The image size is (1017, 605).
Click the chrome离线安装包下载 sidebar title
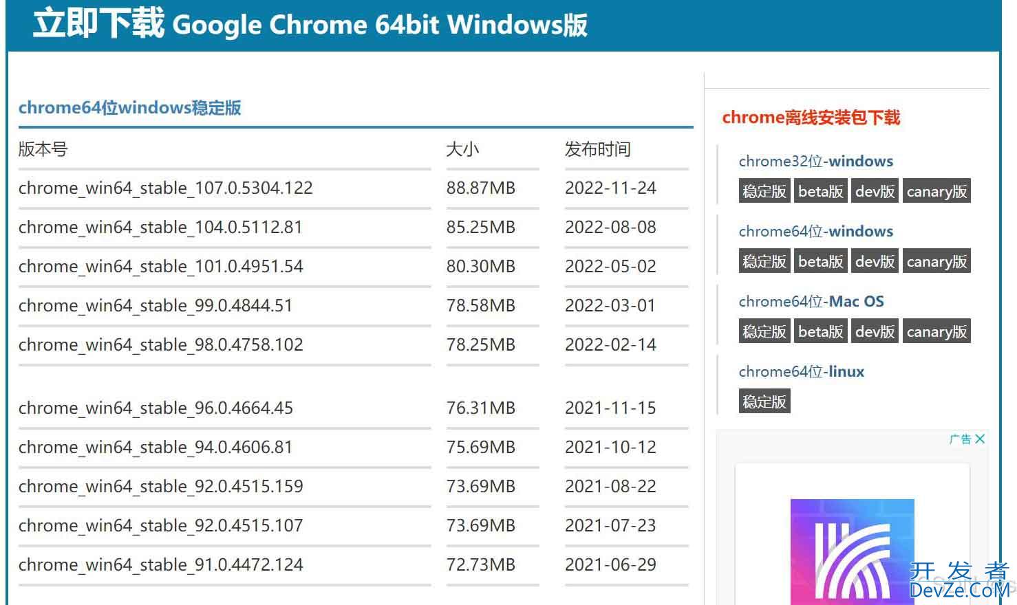pos(811,118)
